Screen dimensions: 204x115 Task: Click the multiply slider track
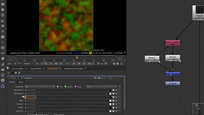[x=72, y=104]
